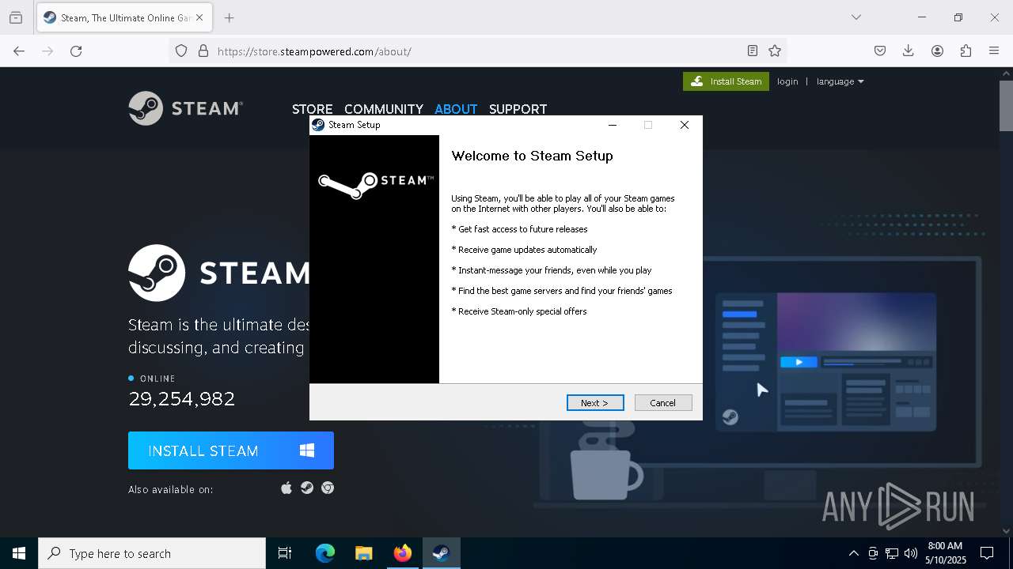Click the blue INSTALL STEAM button
The width and height of the screenshot is (1013, 569).
pos(231,450)
